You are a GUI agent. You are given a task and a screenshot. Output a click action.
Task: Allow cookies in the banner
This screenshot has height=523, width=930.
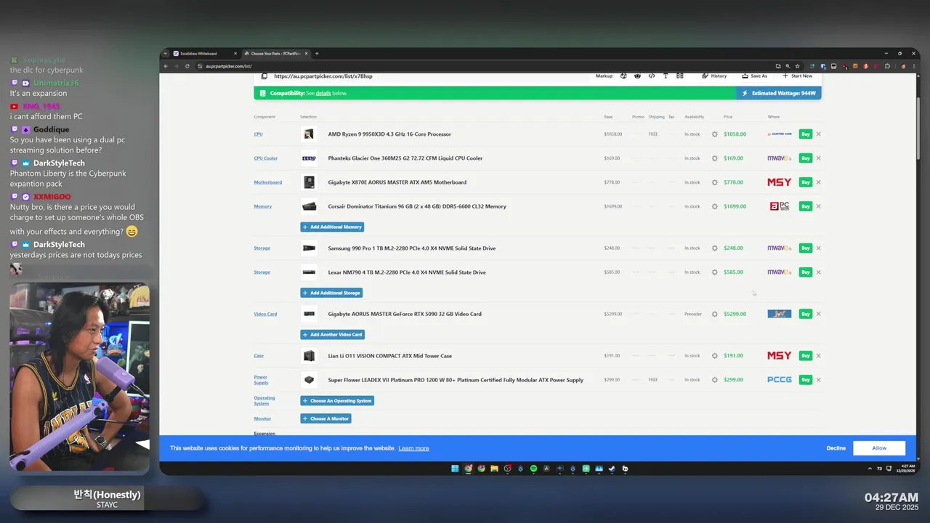[879, 448]
